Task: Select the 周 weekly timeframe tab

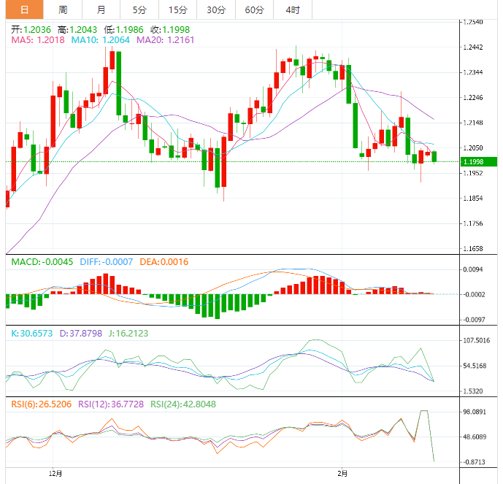Action: click(x=64, y=9)
